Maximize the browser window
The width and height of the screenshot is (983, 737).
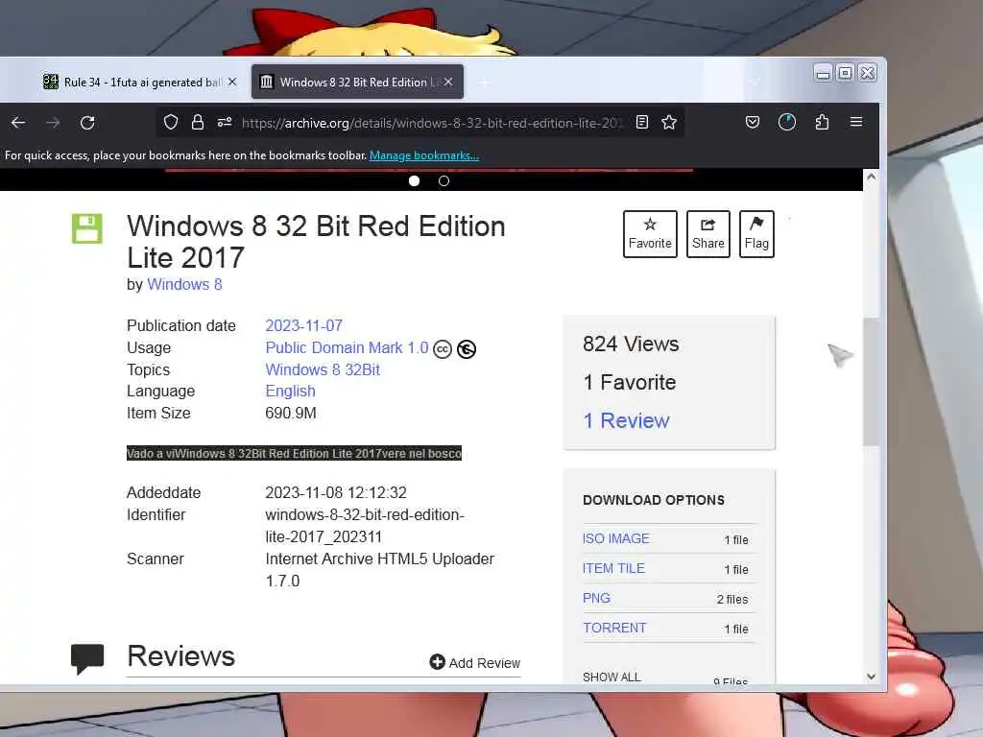point(845,73)
